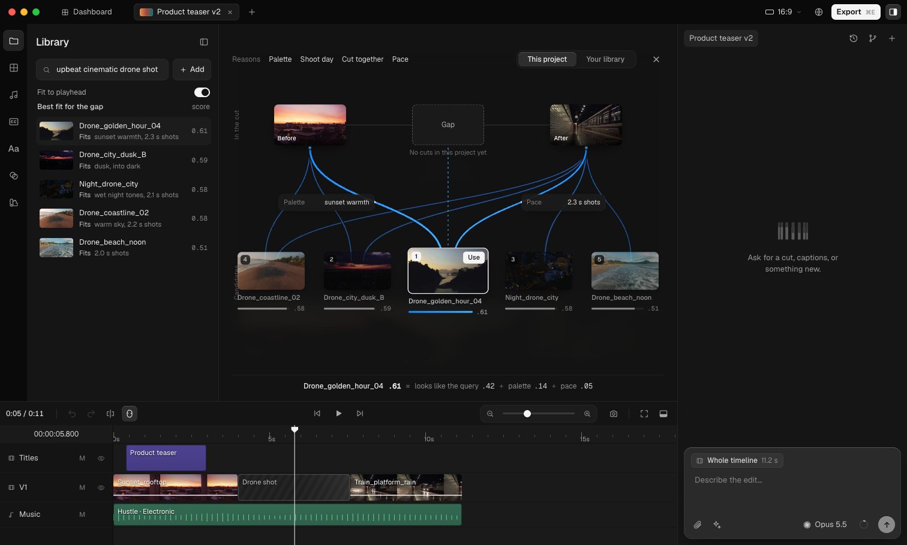Image resolution: width=907 pixels, height=545 pixels.
Task: Hide the Titles track with its eye icon
Action: (101, 458)
